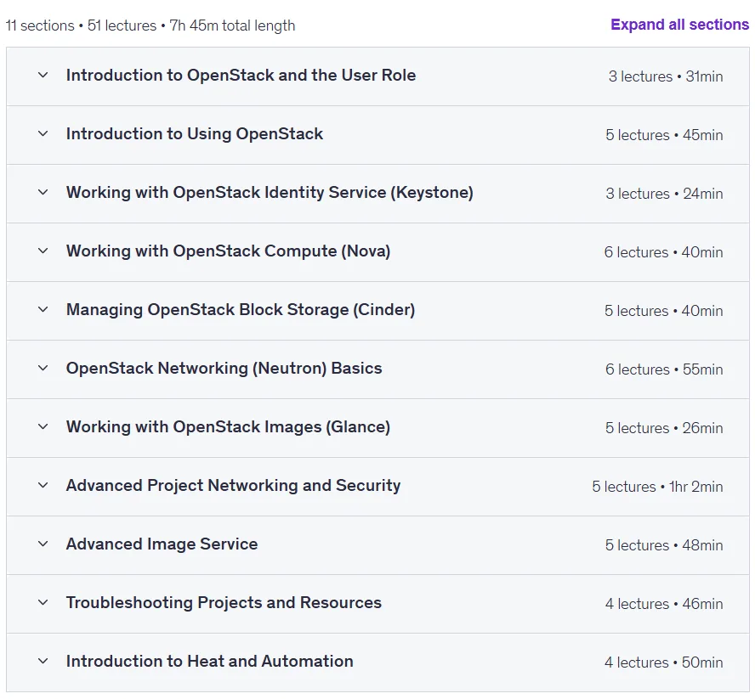Open Working with OpenStack Images (Glance) title

pos(228,426)
